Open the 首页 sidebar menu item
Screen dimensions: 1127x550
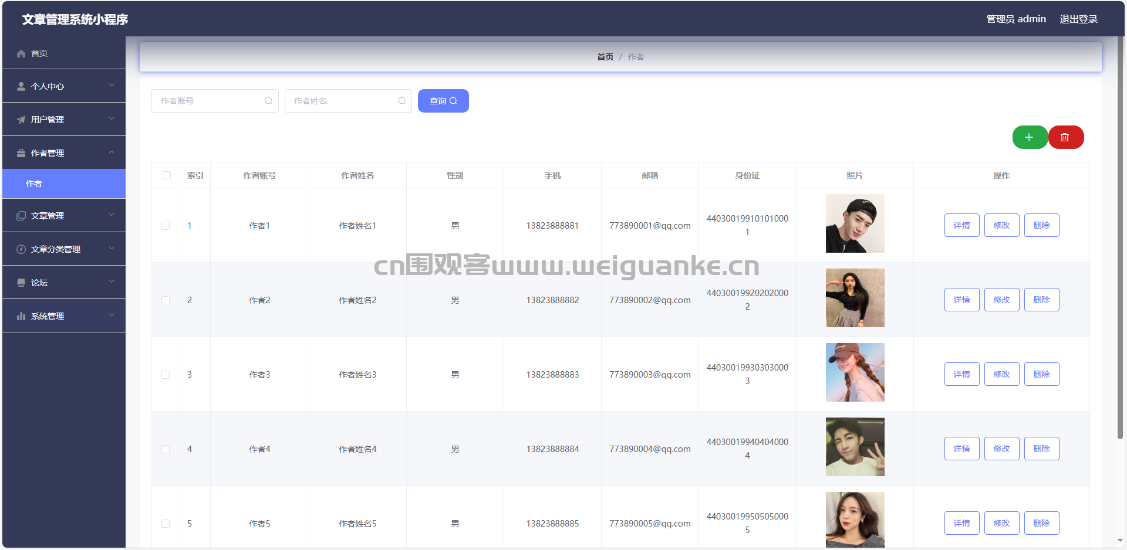(x=64, y=53)
